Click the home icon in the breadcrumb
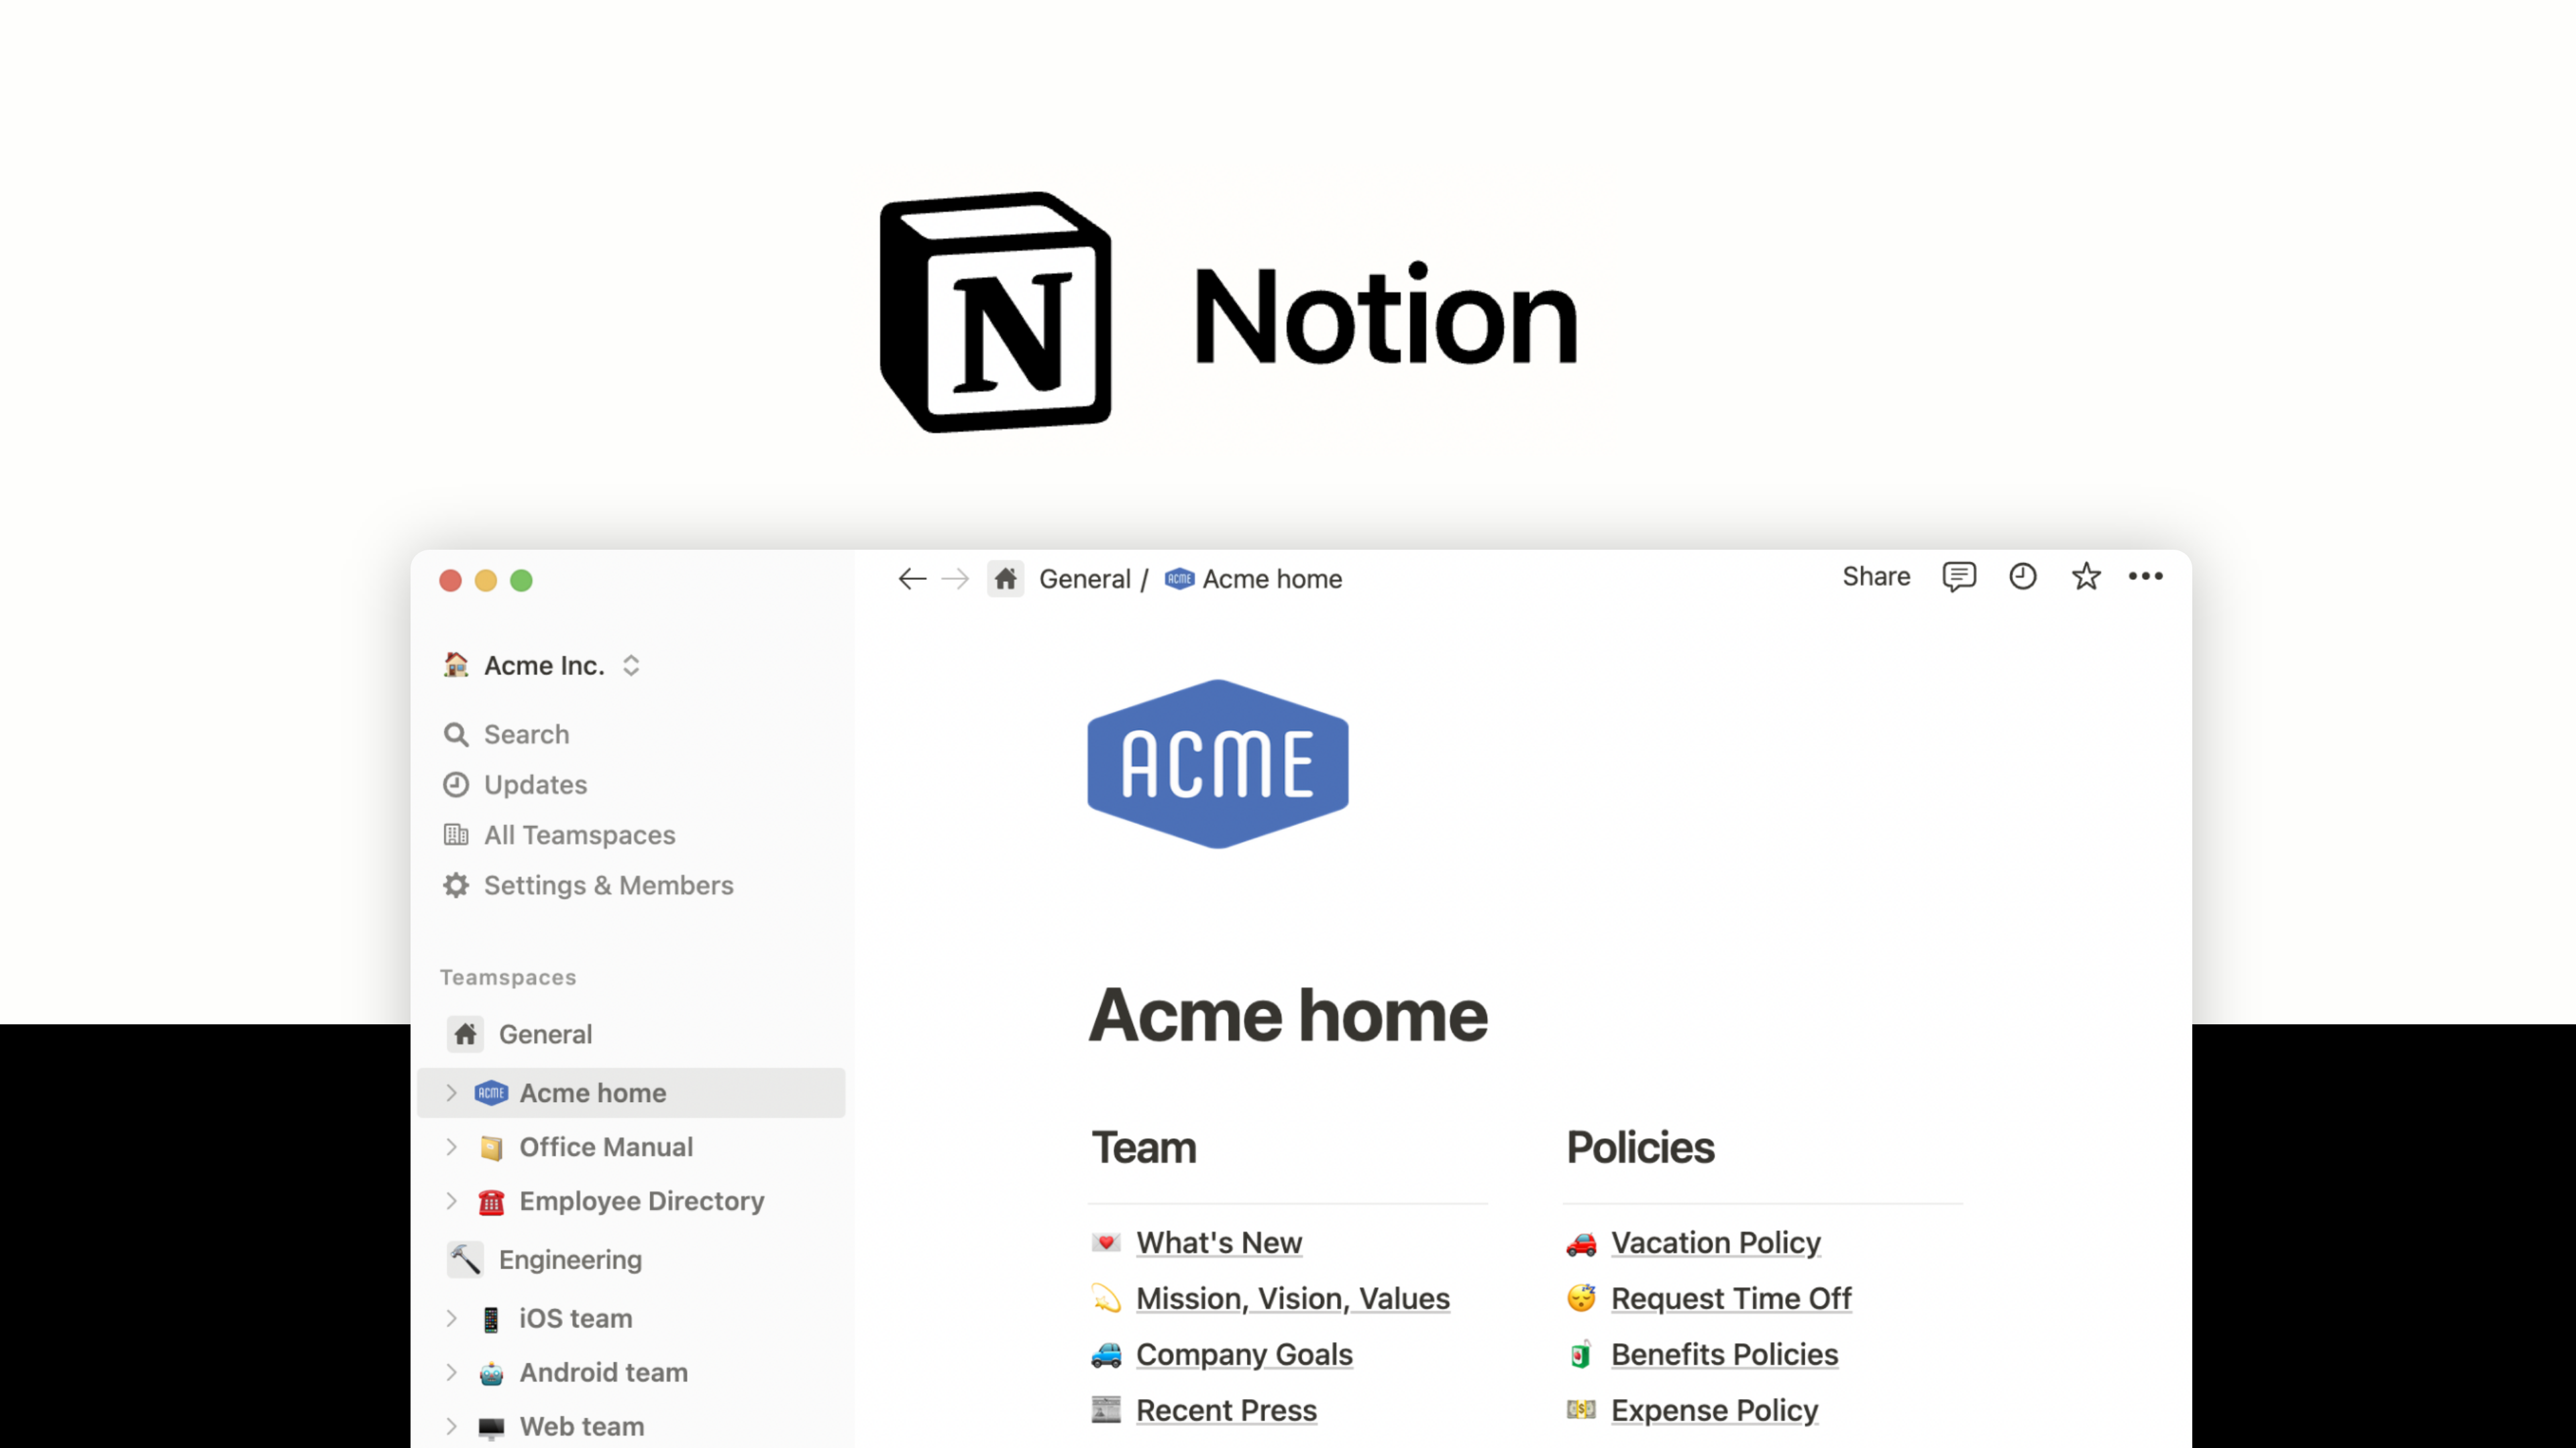This screenshot has height=1448, width=2576. 1006,579
